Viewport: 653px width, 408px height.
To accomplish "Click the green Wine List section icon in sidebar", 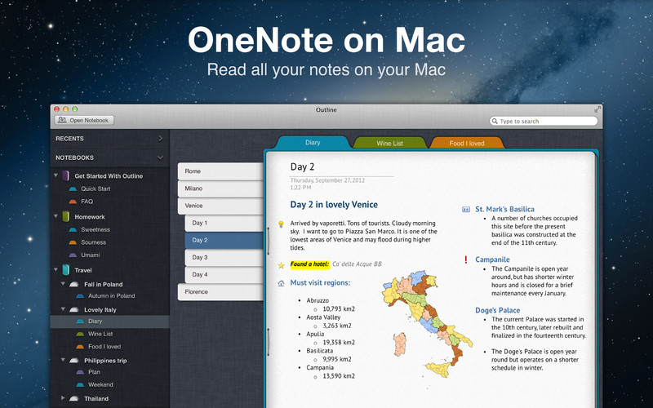I will pyautogui.click(x=80, y=334).
